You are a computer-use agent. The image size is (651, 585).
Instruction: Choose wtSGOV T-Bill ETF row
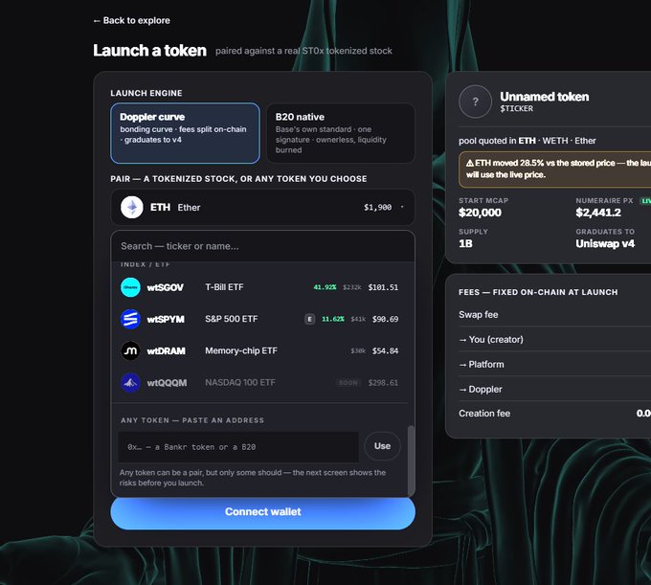click(259, 287)
